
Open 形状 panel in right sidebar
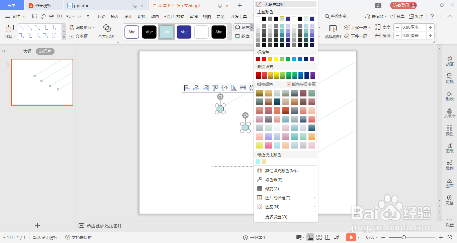450,96
